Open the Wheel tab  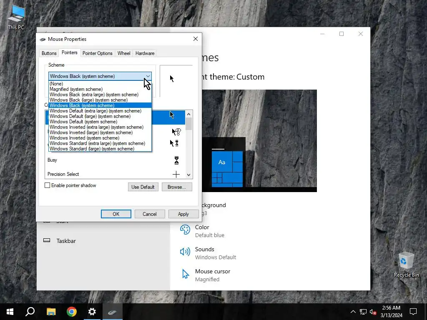click(124, 53)
